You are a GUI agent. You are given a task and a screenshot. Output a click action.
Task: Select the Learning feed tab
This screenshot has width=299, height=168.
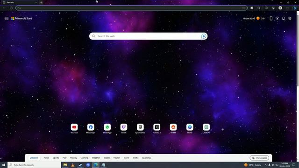point(146,158)
